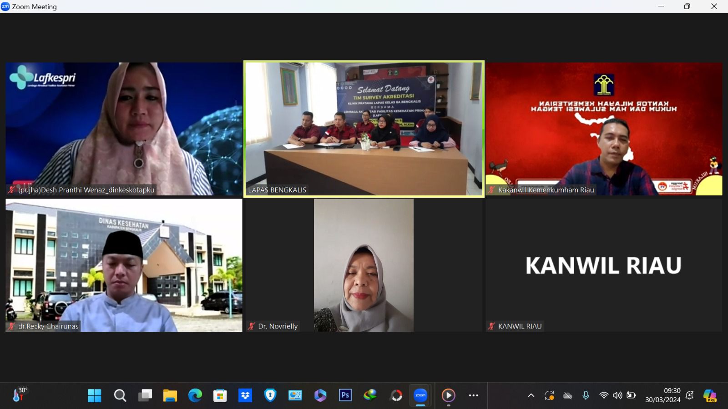Open Internet Download Manager icon
728x409 pixels.
(x=370, y=396)
